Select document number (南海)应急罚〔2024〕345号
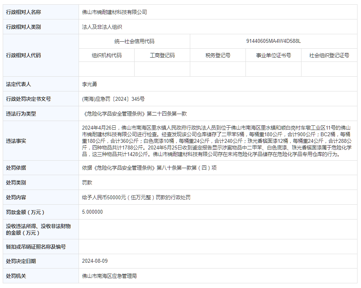The image size is (361, 288). coord(113,99)
